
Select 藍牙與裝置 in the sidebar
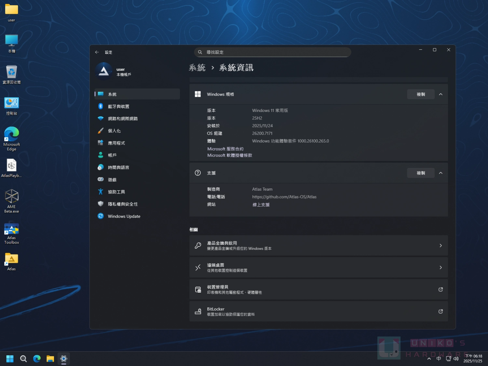[x=118, y=106]
